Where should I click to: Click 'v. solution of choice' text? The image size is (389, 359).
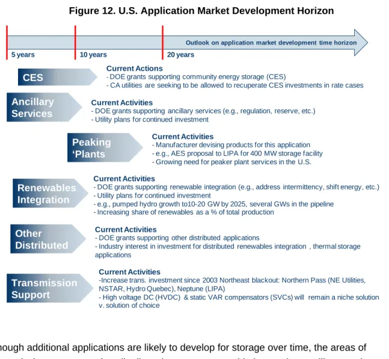(129, 305)
